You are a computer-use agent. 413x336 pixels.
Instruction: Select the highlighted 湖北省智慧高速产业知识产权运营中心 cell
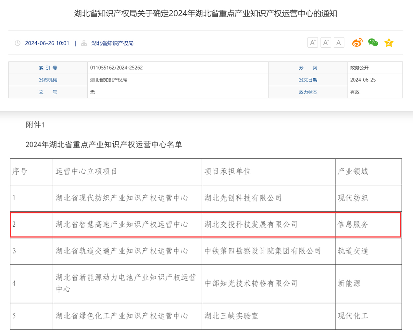pos(122,224)
